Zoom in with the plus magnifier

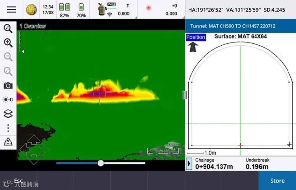click(x=8, y=43)
